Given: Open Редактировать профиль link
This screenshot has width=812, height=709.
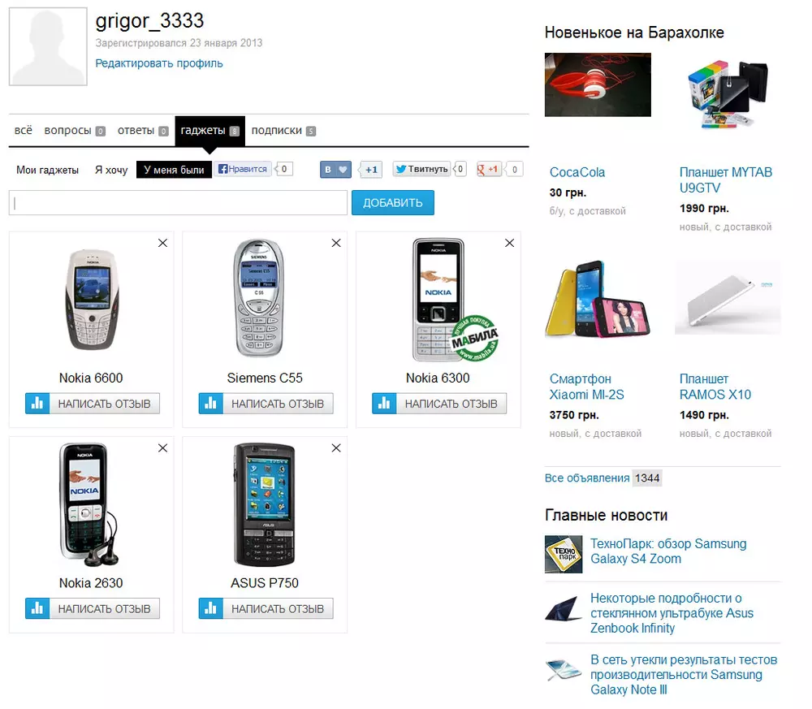Looking at the screenshot, I should point(159,63).
